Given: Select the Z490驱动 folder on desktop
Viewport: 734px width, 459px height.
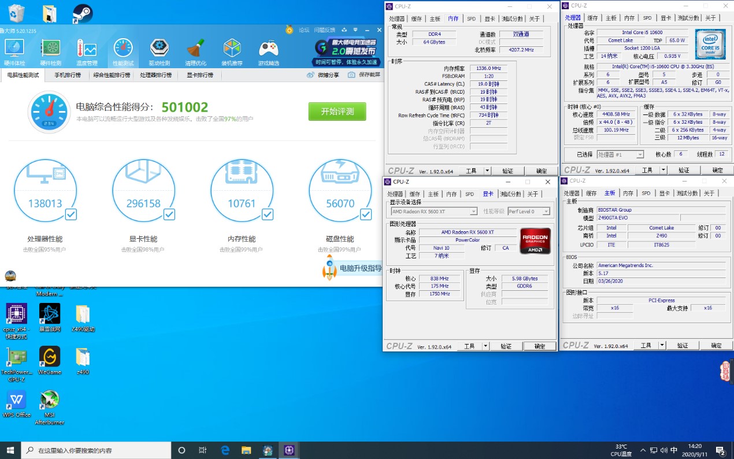Looking at the screenshot, I should pyautogui.click(x=83, y=317).
